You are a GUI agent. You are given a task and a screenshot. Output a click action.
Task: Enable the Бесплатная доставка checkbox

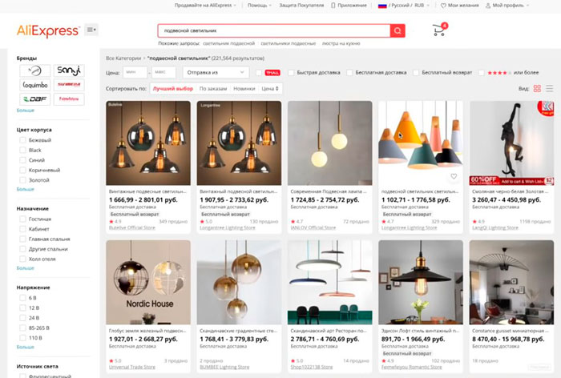click(x=349, y=73)
